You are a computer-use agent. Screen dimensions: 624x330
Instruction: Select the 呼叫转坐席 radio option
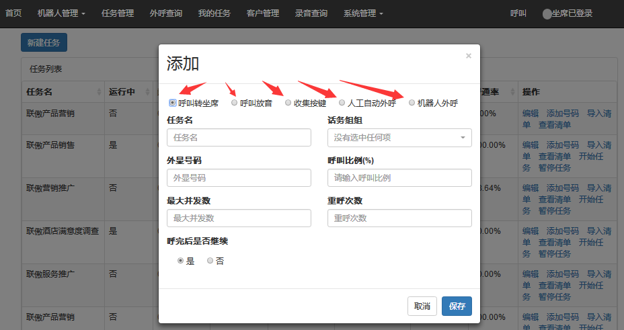[173, 103]
